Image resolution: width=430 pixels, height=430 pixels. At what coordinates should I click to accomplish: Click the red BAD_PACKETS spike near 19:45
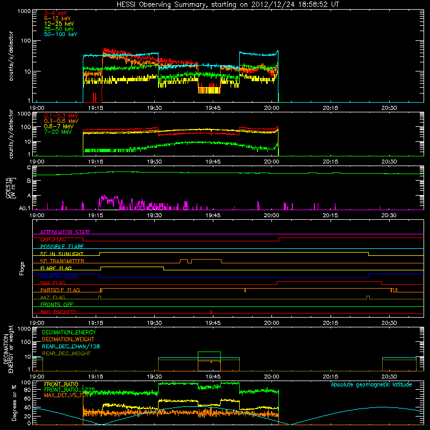tap(211, 312)
